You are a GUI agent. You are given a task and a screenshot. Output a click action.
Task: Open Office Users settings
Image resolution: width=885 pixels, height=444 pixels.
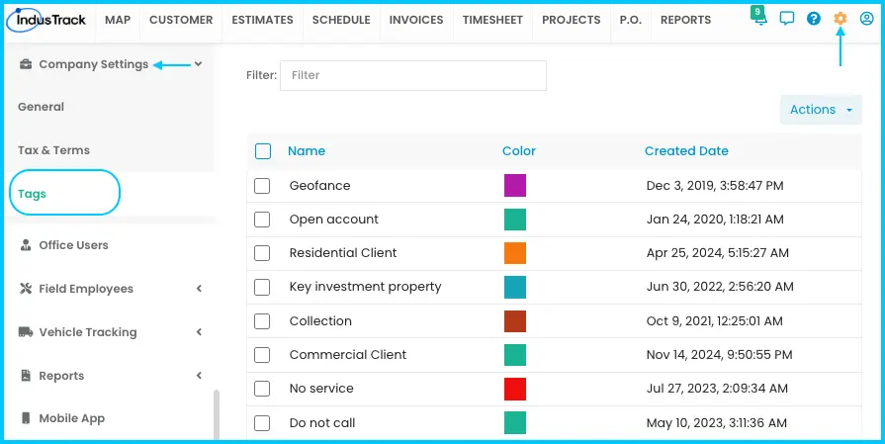pyautogui.click(x=73, y=245)
